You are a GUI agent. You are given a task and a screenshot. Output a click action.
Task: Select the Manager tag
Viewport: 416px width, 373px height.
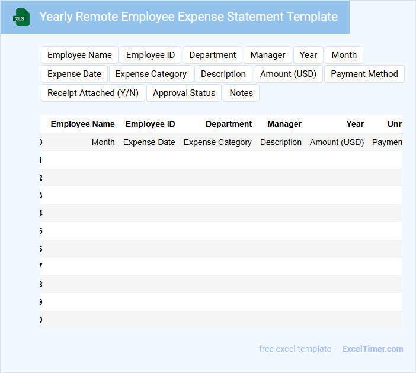pos(268,55)
